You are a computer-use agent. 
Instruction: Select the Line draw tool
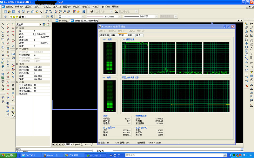click(x=3, y=24)
